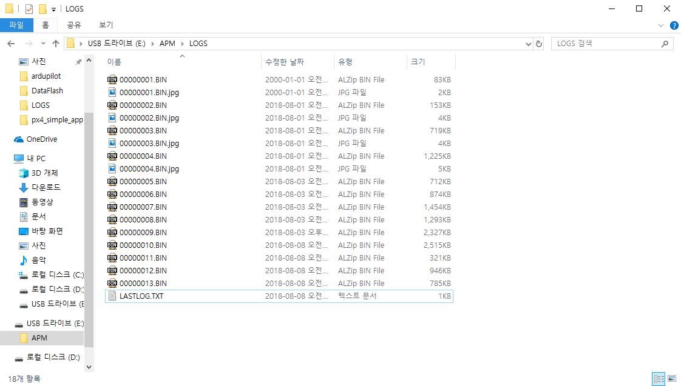Select the 00000005.BIN file icon
This screenshot has height=386, width=681.
click(112, 181)
